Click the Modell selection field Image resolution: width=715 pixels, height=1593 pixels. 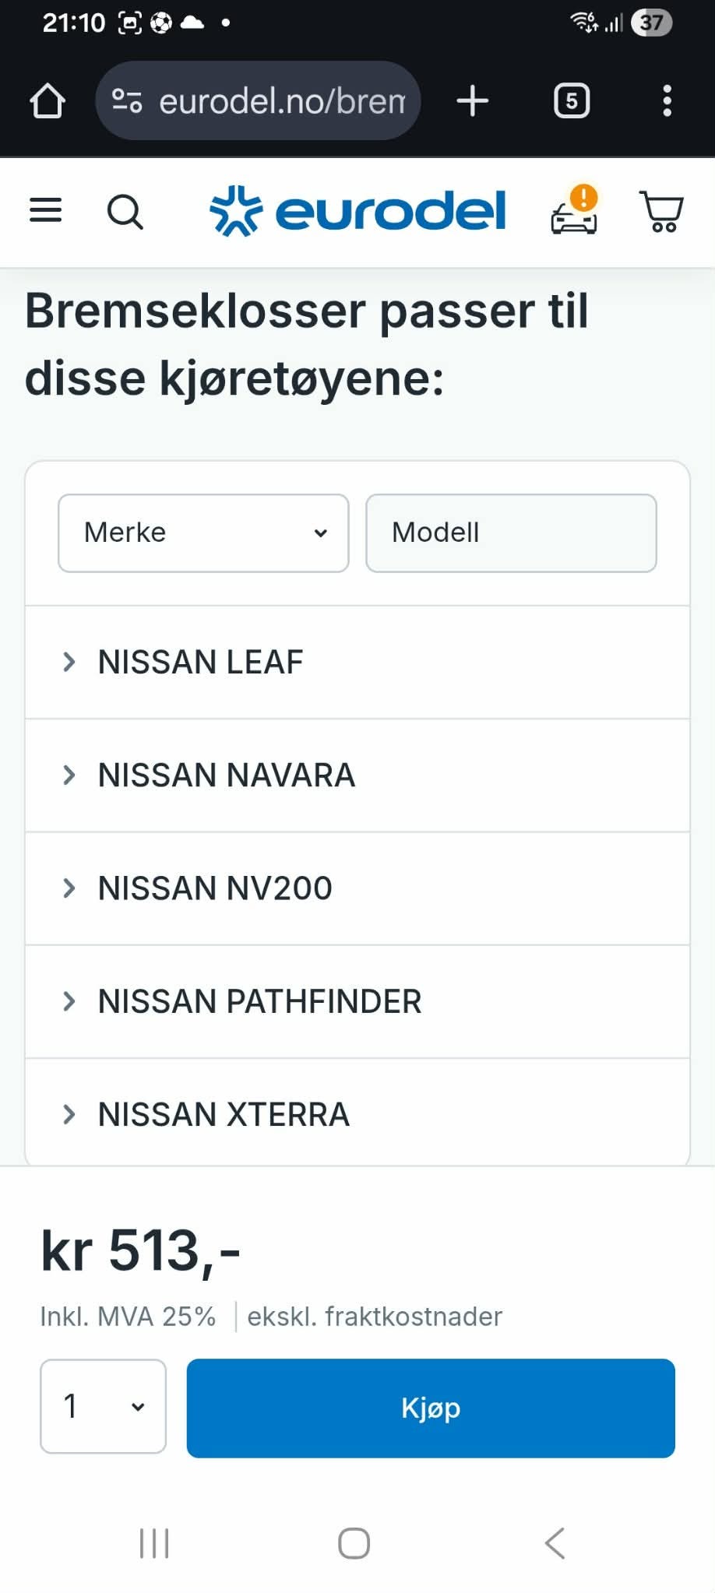pos(511,533)
